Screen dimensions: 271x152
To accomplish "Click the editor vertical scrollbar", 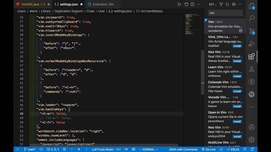I will [202, 72].
